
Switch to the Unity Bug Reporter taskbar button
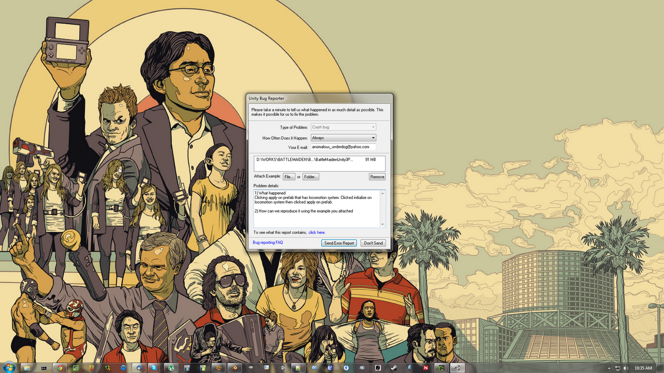(457, 368)
